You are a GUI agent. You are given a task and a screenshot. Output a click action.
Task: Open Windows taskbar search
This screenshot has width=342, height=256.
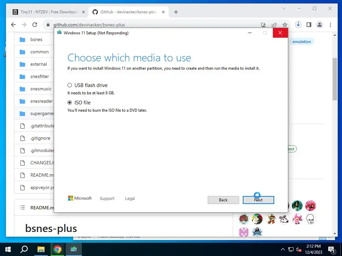click(x=24, y=249)
